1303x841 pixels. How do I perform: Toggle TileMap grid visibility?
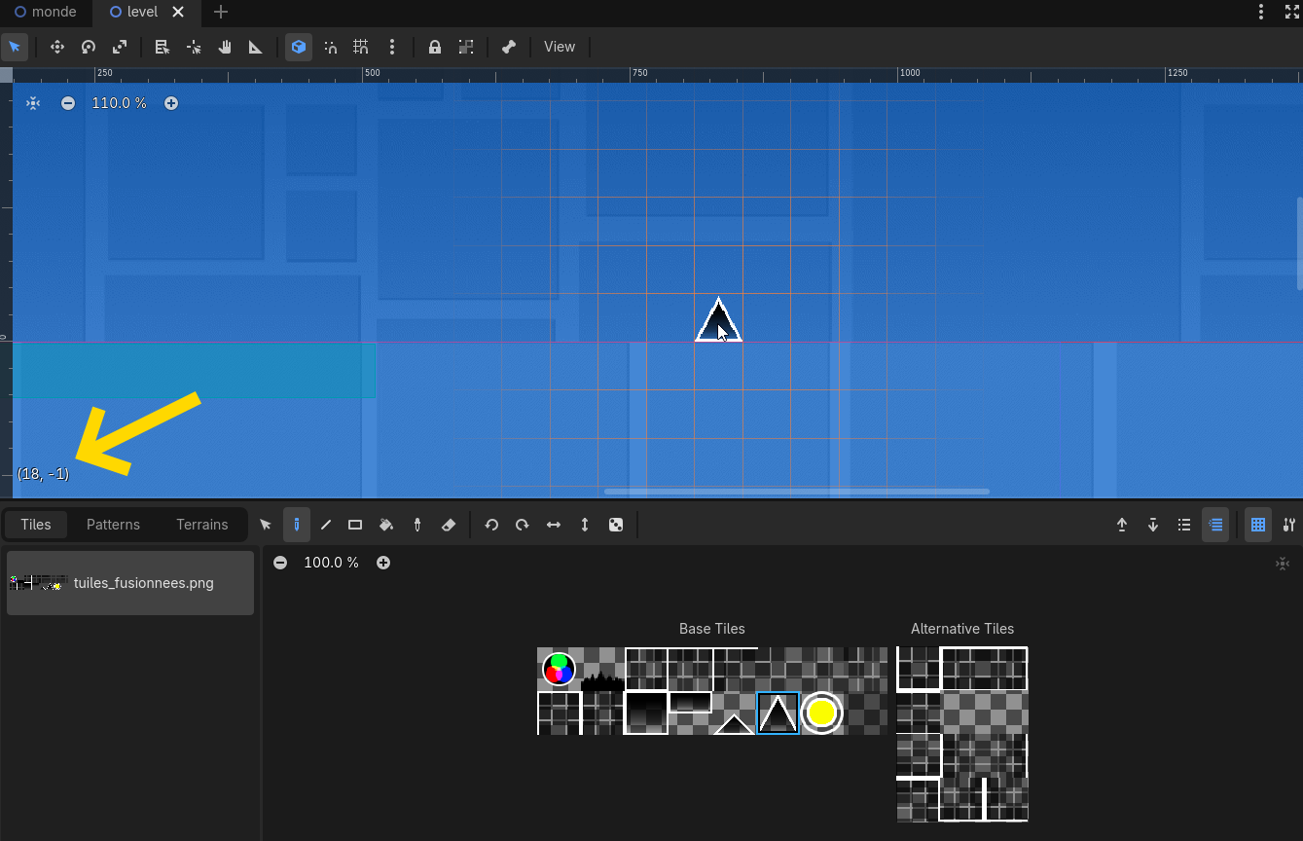pyautogui.click(x=1258, y=525)
